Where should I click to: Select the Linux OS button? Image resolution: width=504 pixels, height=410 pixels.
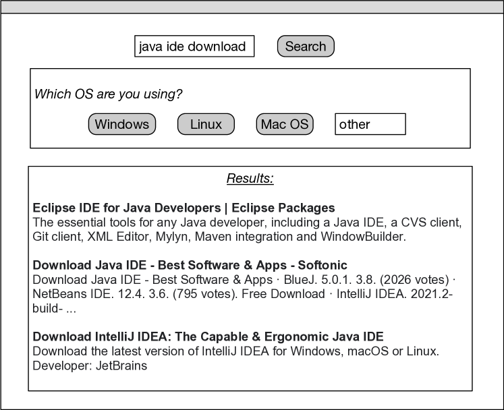click(x=206, y=124)
